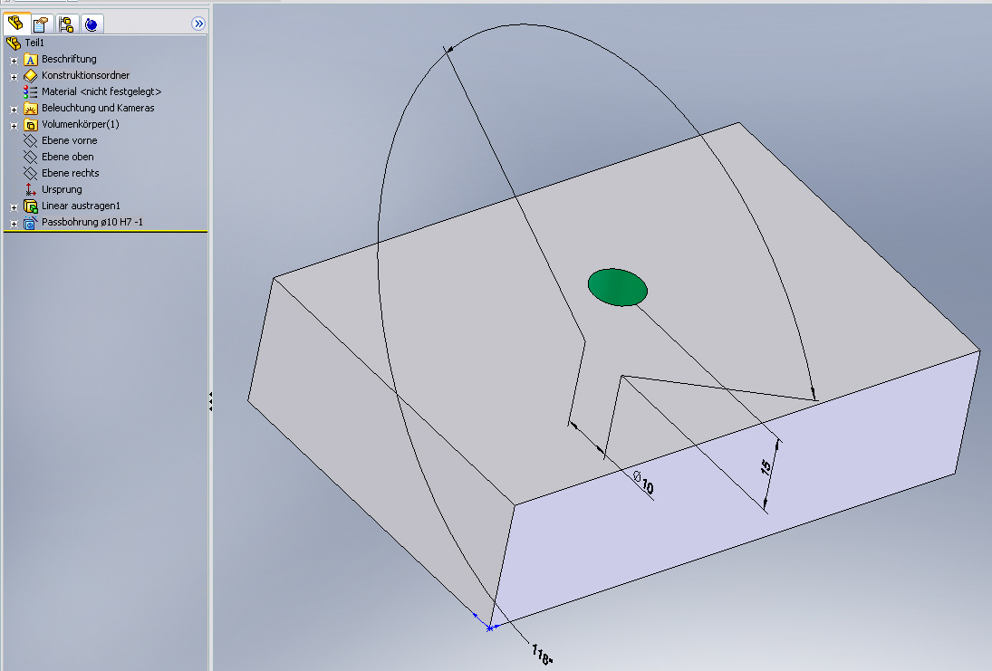The width and height of the screenshot is (992, 671).
Task: Click the Ursprung origin icon
Action: pos(31,190)
